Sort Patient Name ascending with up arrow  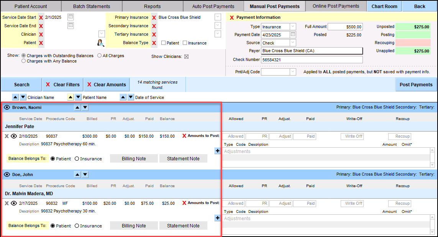[x=71, y=97]
